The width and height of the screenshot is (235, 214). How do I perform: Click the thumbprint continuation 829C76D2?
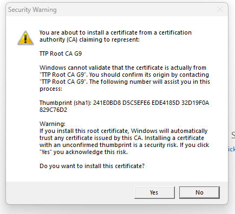[53, 110]
